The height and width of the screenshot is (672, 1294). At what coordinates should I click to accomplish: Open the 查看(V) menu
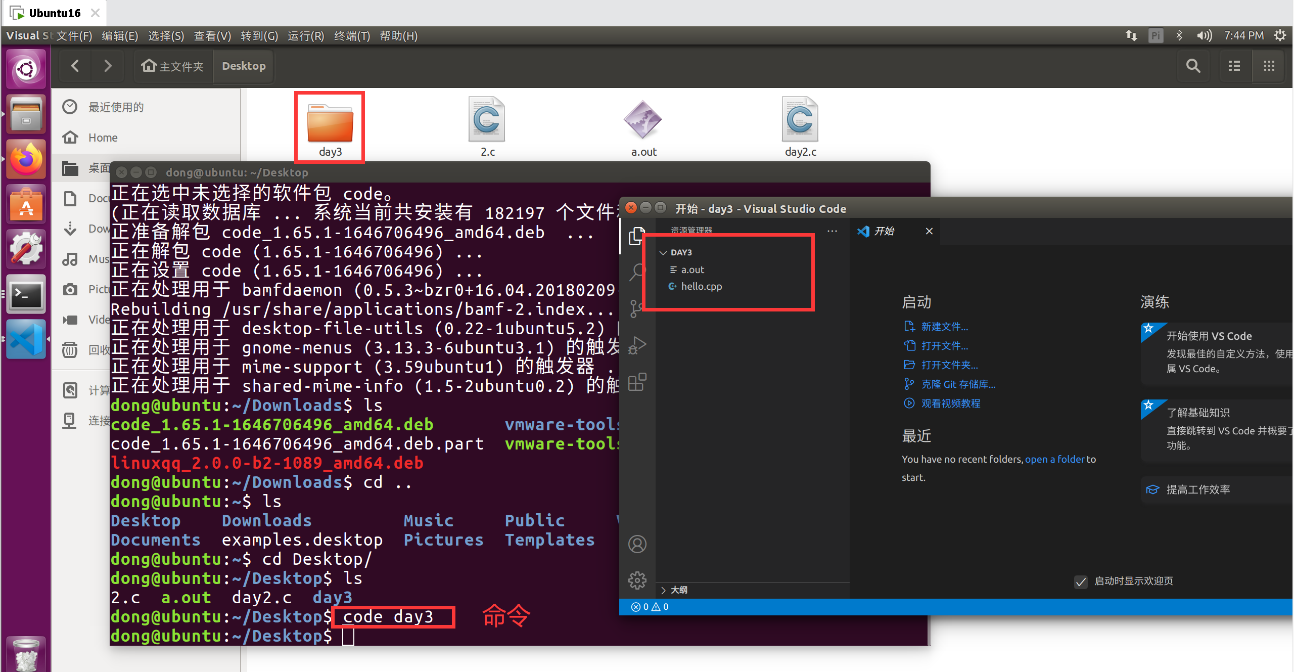(x=212, y=36)
